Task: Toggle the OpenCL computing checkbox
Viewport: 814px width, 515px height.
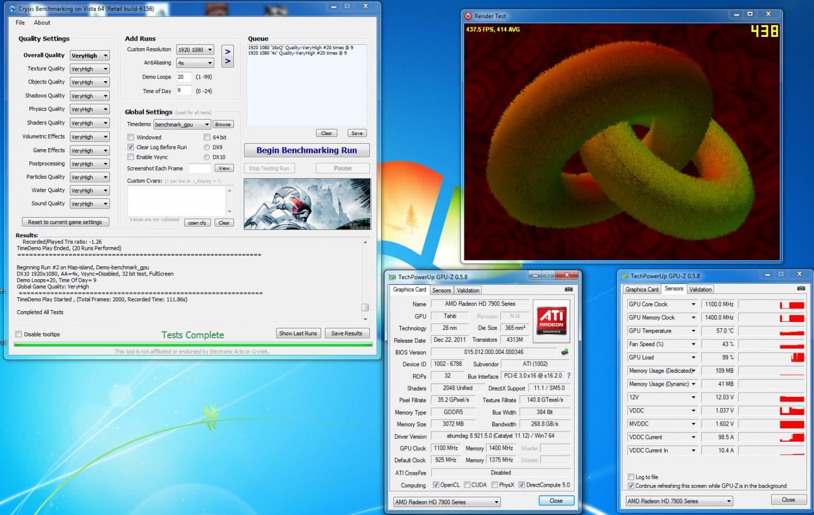Action: click(436, 485)
